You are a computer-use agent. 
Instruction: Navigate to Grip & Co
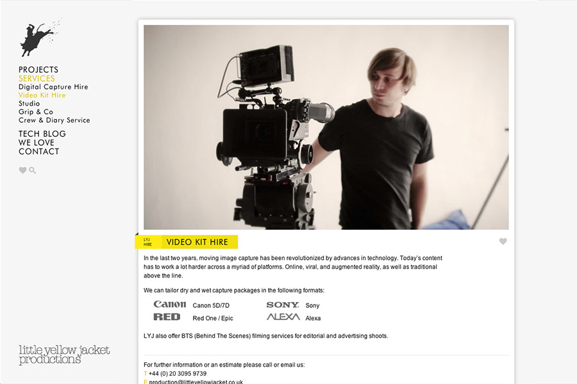click(x=36, y=112)
